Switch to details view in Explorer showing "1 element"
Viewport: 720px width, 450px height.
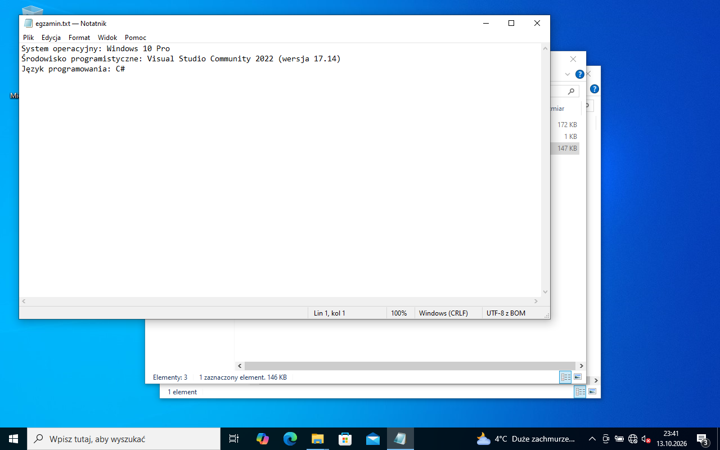pos(580,392)
